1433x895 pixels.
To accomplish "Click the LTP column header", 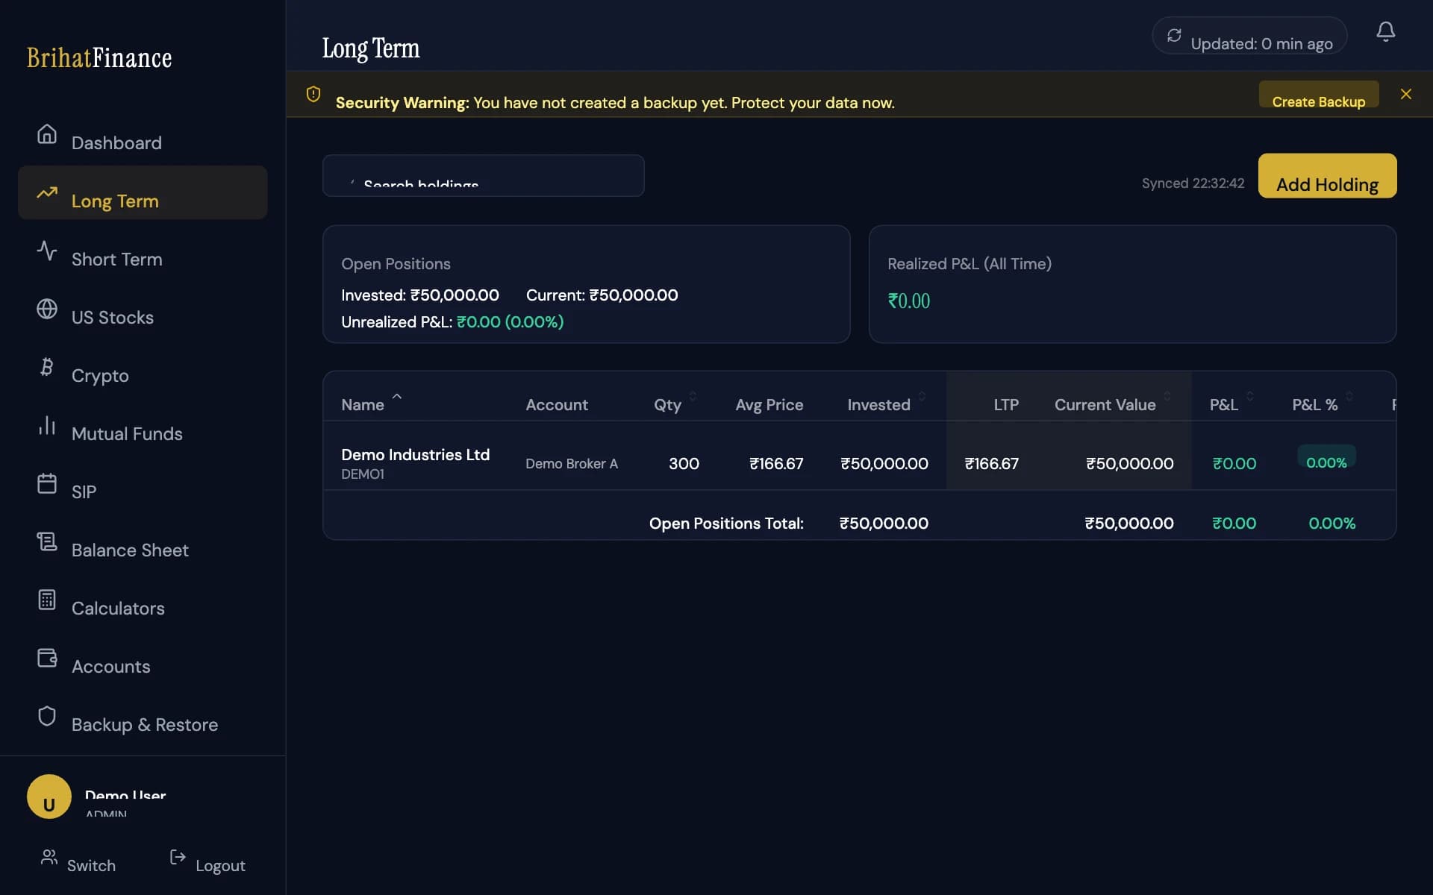I will click(1006, 404).
